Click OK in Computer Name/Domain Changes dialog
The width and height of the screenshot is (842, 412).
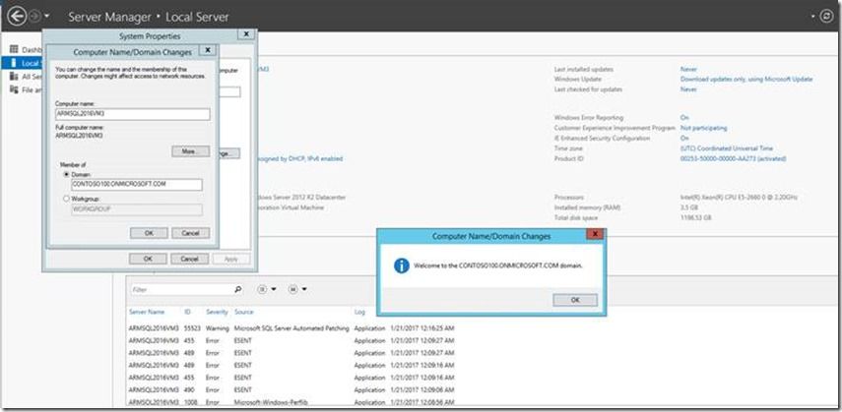pyautogui.click(x=149, y=233)
